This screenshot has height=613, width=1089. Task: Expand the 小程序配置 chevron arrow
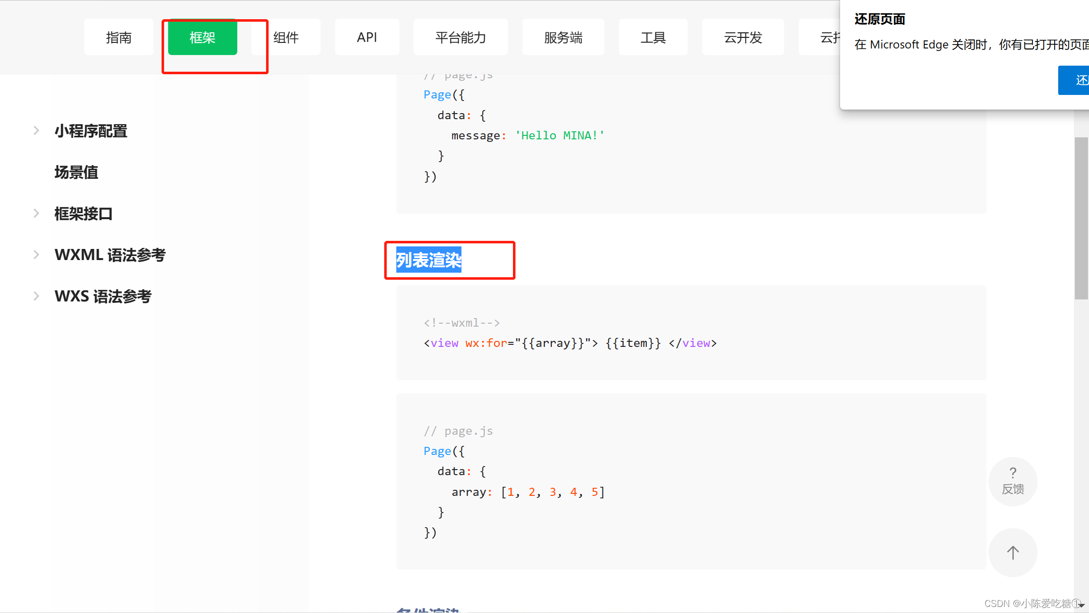click(x=36, y=131)
